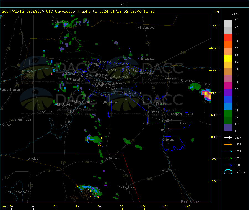Pick the dusty pink 42–45 dBZ swatch

tap(228, 79)
